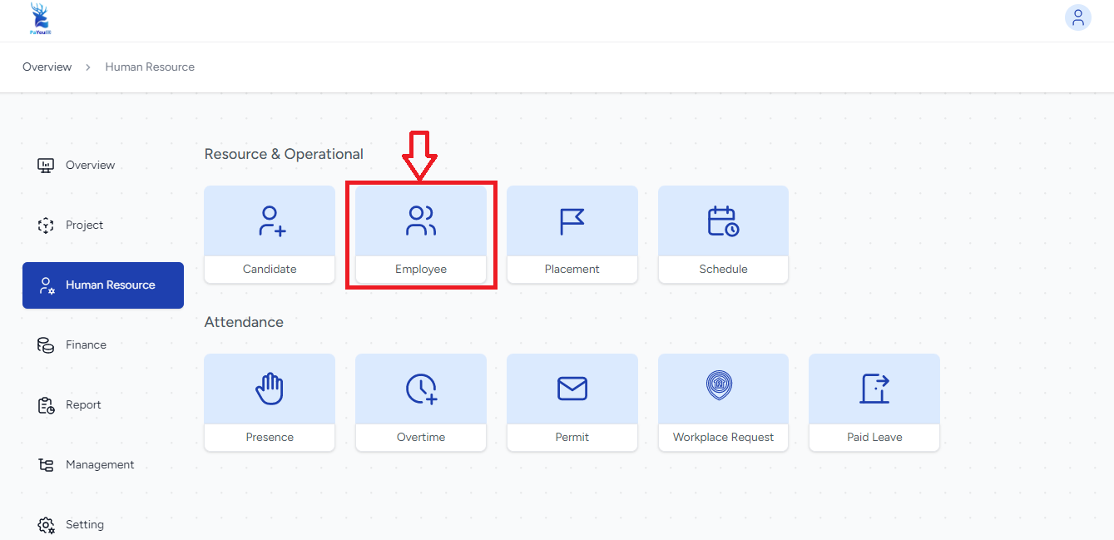Open the Placement flag tile
The height and width of the screenshot is (540, 1114).
[572, 235]
